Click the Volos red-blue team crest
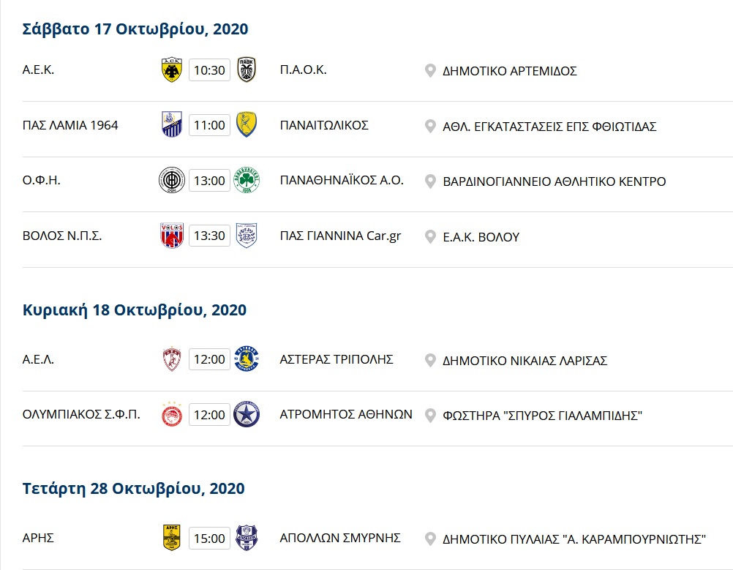The height and width of the screenshot is (570, 733). click(x=172, y=235)
